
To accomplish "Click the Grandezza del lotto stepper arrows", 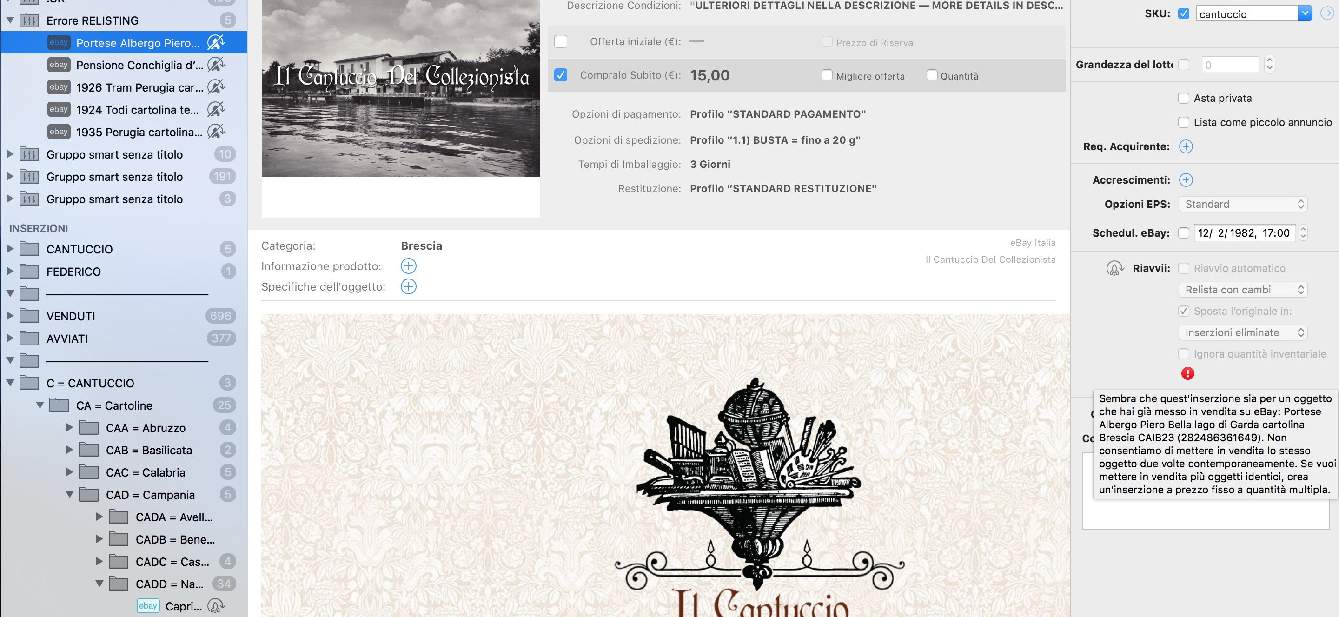I will point(1269,64).
